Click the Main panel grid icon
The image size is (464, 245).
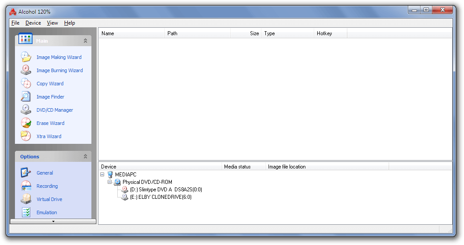[x=25, y=38]
